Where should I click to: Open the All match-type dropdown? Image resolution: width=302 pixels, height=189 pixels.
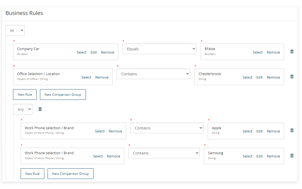pos(15,30)
